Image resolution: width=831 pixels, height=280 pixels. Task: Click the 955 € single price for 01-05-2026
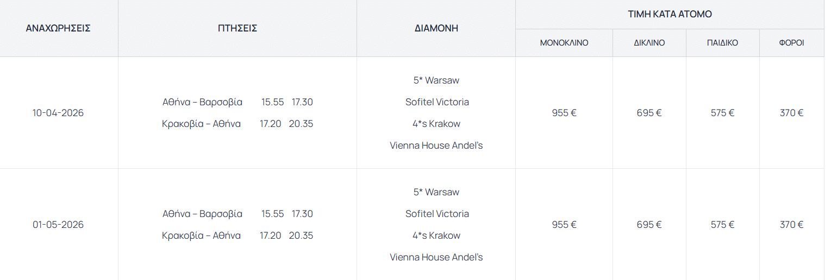coord(564,225)
